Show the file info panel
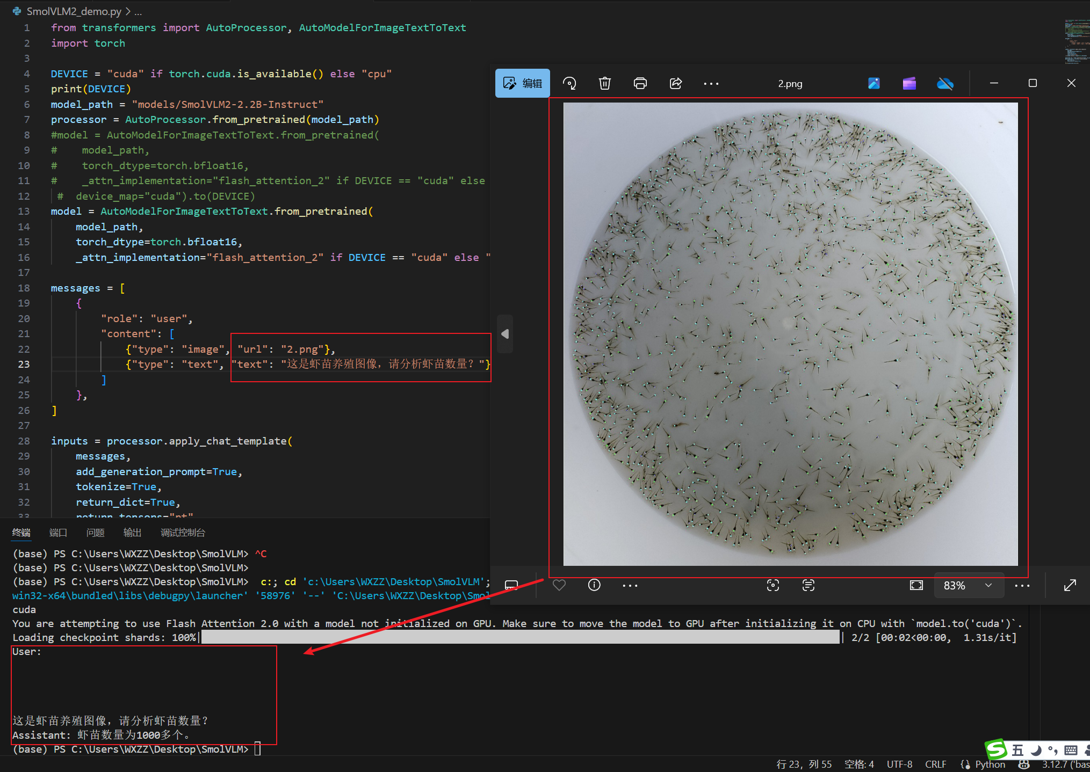 pyautogui.click(x=594, y=585)
